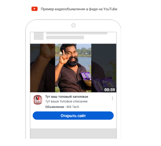Click the headline Тут ваш топовый заголовок

67,97
